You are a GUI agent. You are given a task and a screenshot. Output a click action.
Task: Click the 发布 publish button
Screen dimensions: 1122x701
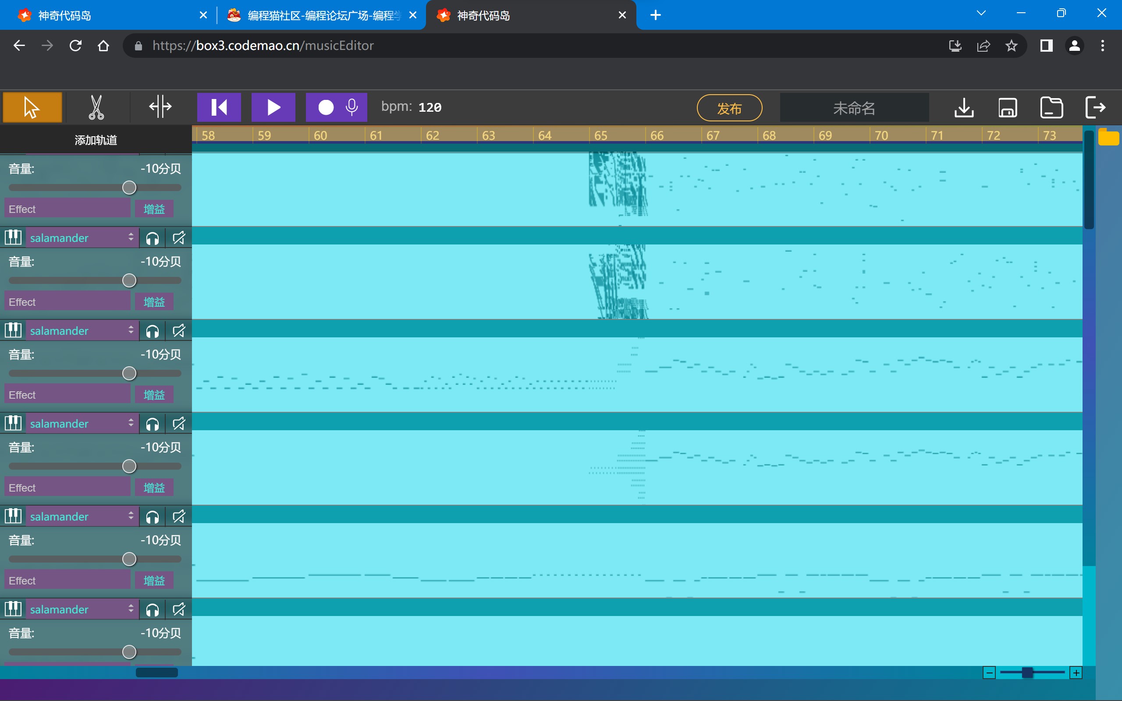[x=729, y=108]
